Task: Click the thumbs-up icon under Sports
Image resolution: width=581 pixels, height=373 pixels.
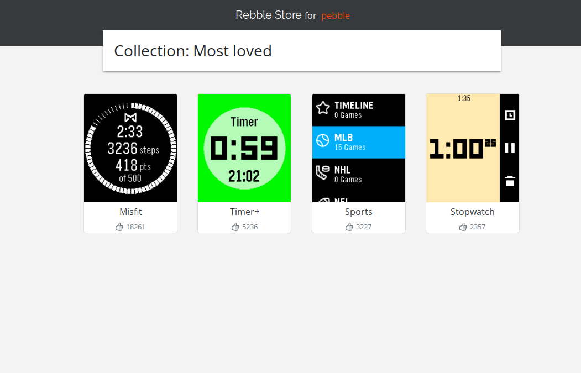Action: coord(349,227)
